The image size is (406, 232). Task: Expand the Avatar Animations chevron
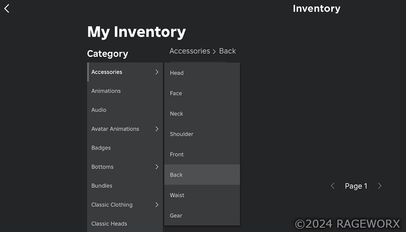pos(157,129)
